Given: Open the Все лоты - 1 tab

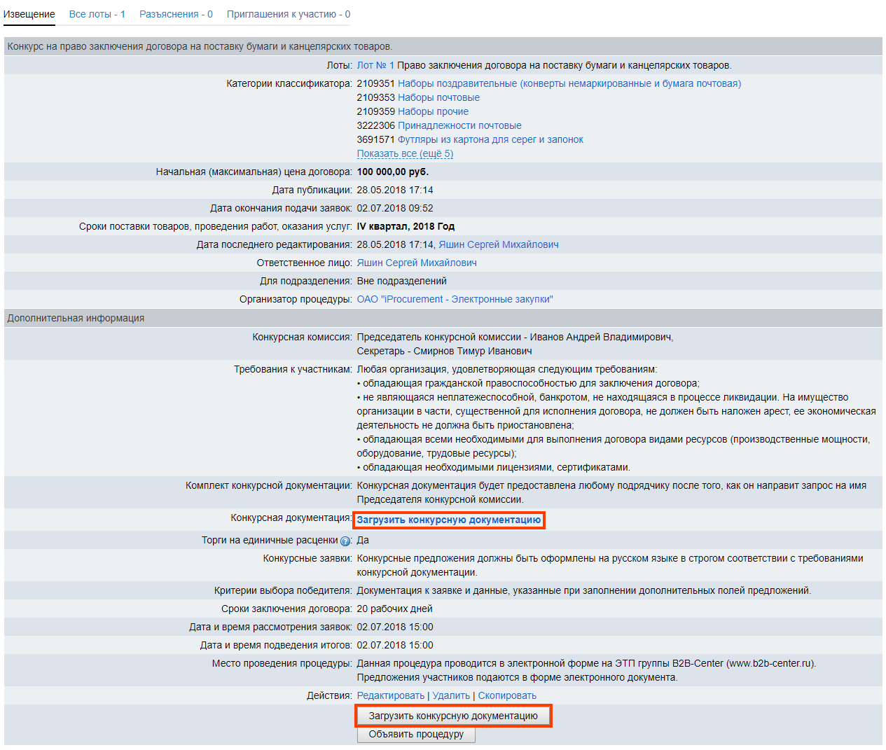Looking at the screenshot, I should pyautogui.click(x=97, y=14).
